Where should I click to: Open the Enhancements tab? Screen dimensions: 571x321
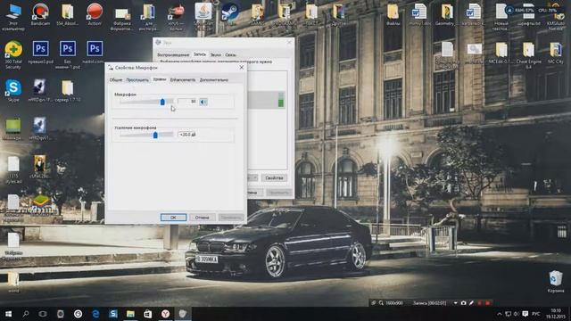pyautogui.click(x=183, y=79)
